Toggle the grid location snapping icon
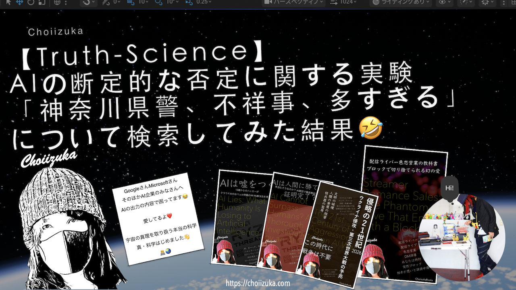516x290 pixels. pyautogui.click(x=131, y=2)
